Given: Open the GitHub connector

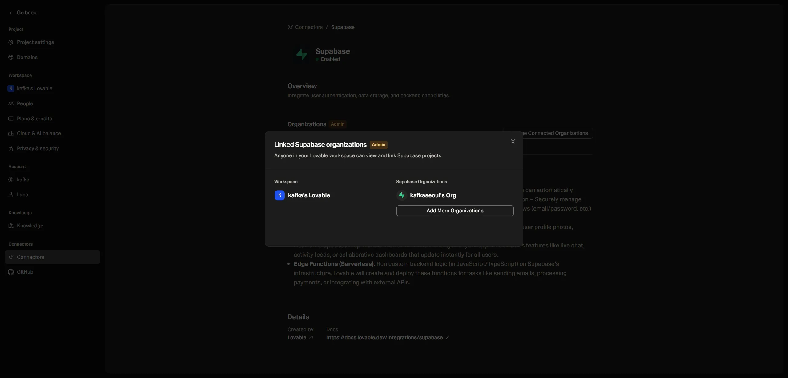Looking at the screenshot, I should click(25, 272).
